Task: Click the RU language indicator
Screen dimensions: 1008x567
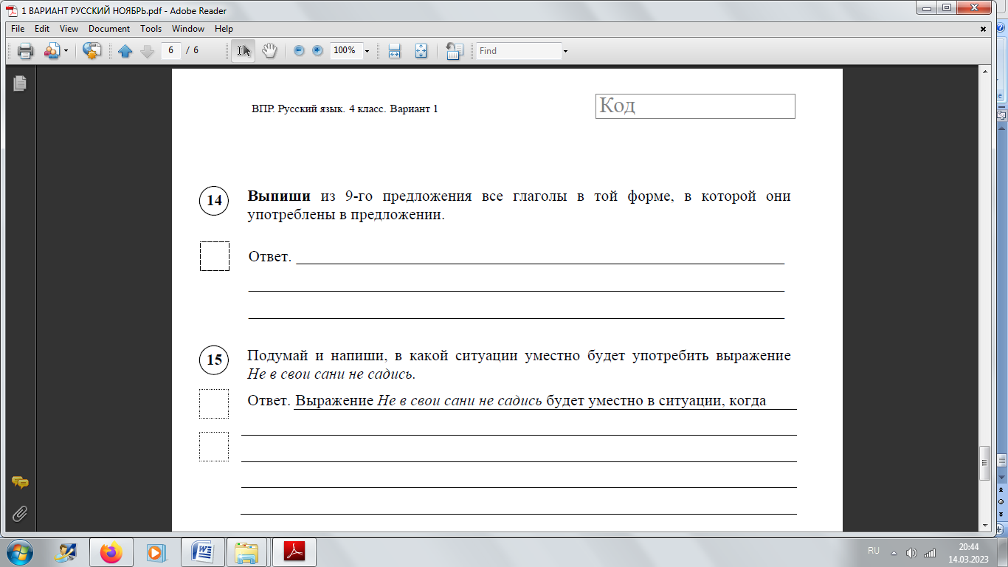Action: [x=874, y=551]
